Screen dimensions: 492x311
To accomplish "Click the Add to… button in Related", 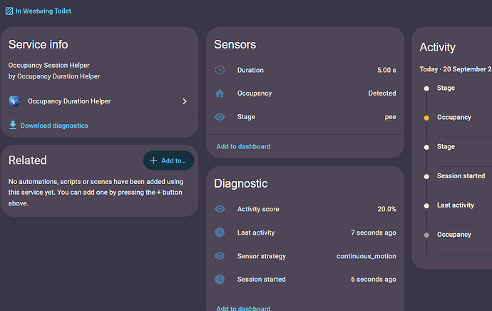I will pos(168,160).
